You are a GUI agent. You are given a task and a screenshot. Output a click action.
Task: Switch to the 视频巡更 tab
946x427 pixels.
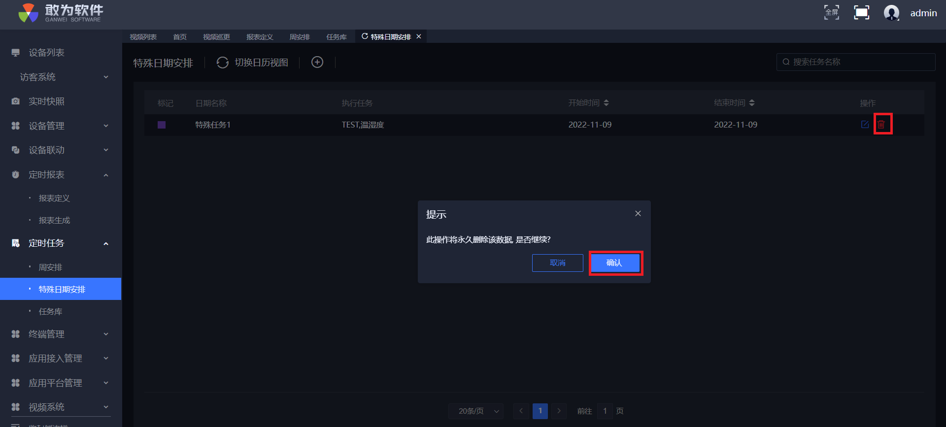[216, 37]
